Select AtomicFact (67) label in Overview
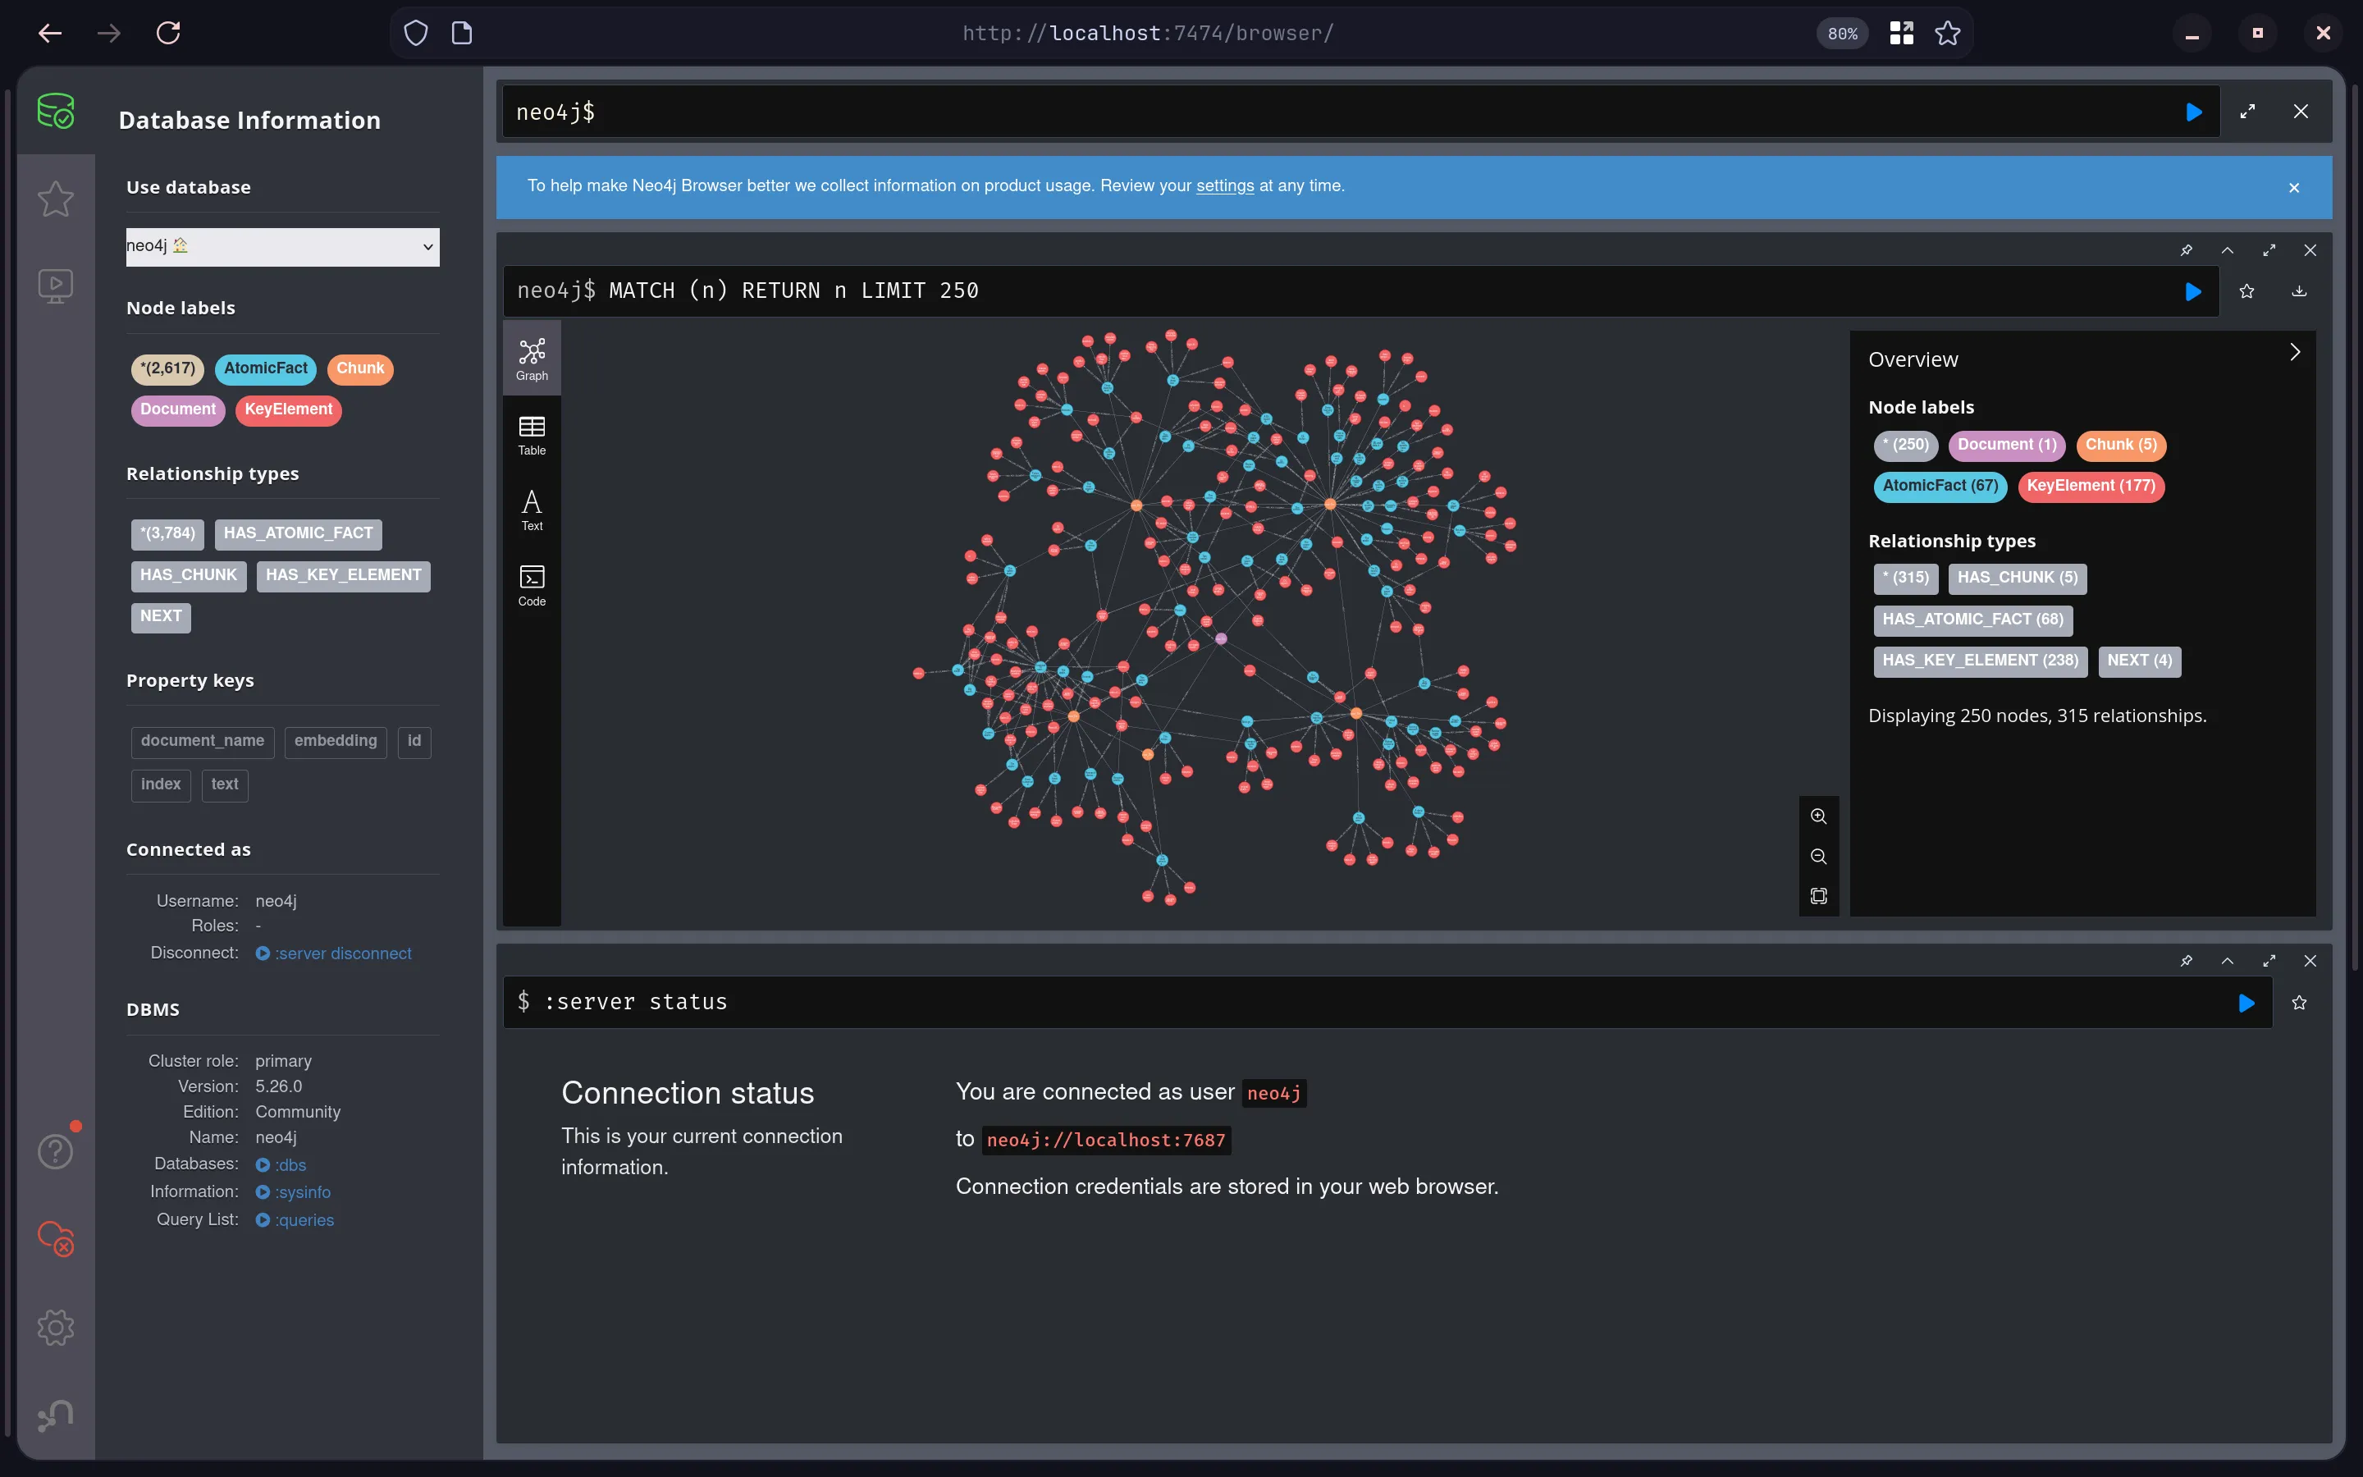Image resolution: width=2363 pixels, height=1477 pixels. click(1940, 487)
